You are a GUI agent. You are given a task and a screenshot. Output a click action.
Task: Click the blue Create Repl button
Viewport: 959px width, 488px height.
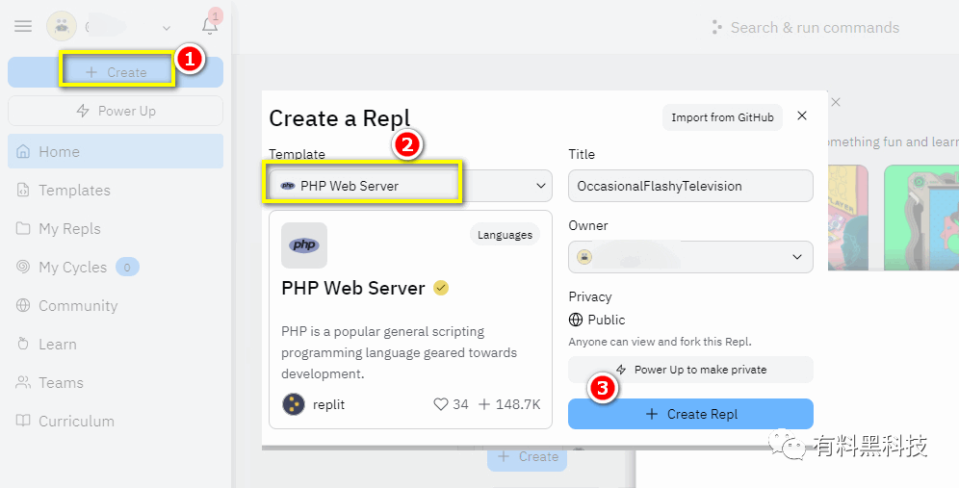[690, 414]
